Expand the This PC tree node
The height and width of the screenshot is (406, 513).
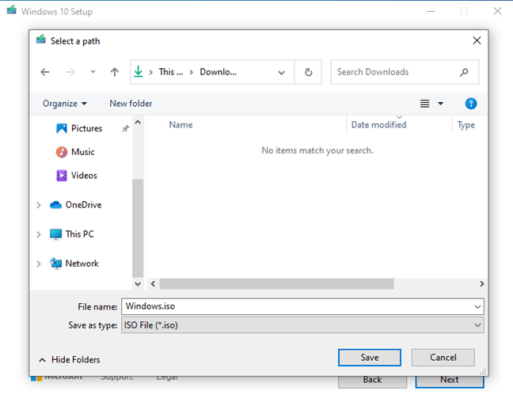click(39, 234)
